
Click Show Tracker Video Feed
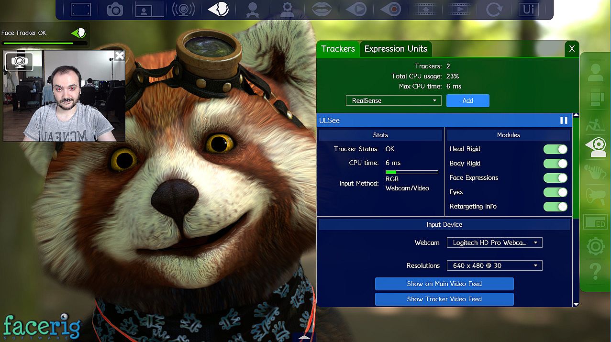444,299
